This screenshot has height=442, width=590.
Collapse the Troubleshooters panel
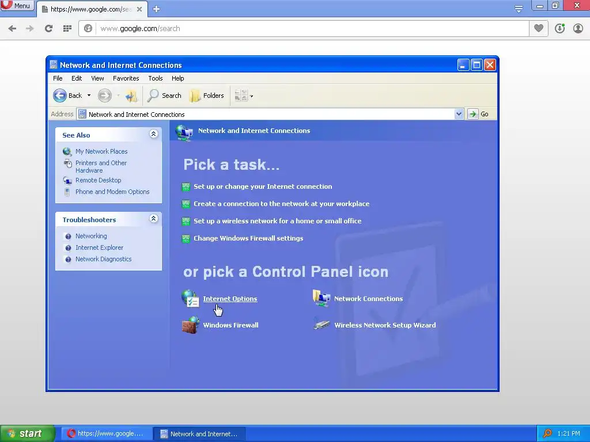153,218
